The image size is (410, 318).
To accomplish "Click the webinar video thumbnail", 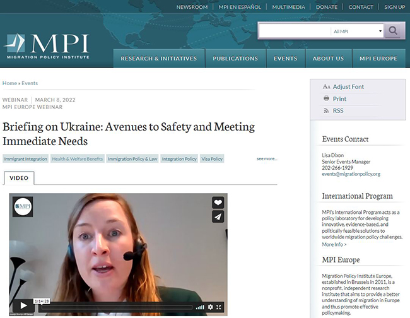I will tap(118, 254).
